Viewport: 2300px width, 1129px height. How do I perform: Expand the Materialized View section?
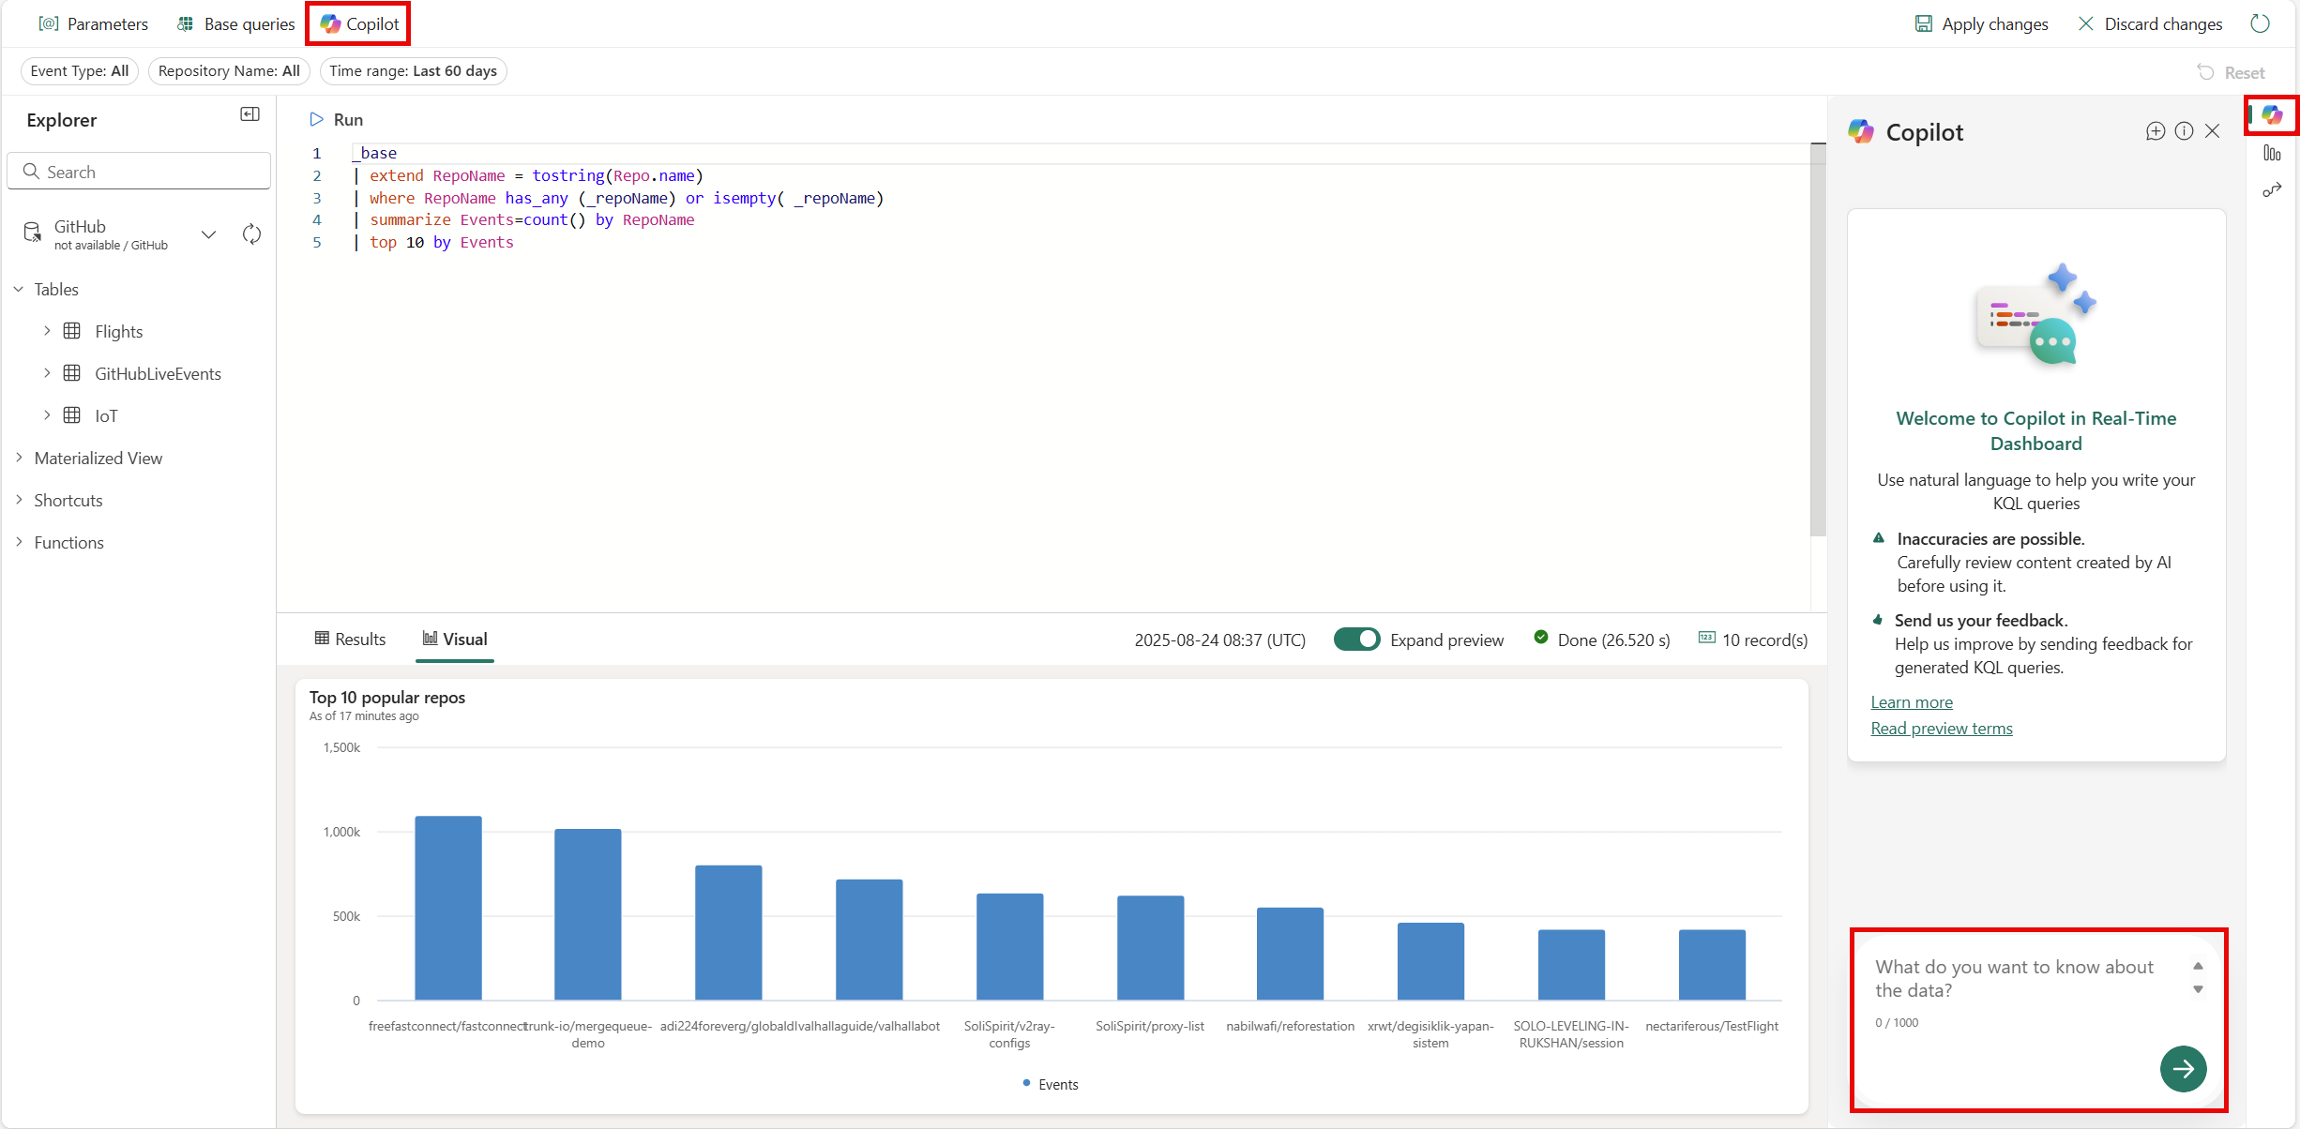click(19, 458)
